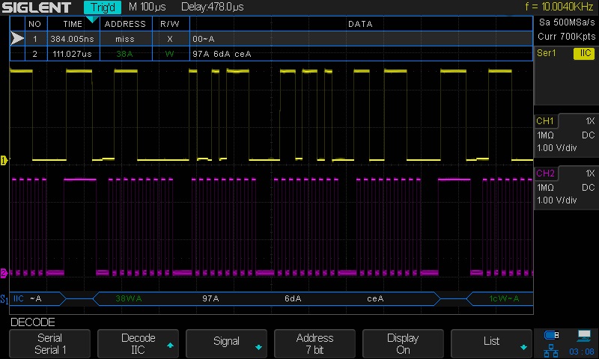Click the USB device status icon
The height and width of the screenshot is (359, 599).
(551, 335)
